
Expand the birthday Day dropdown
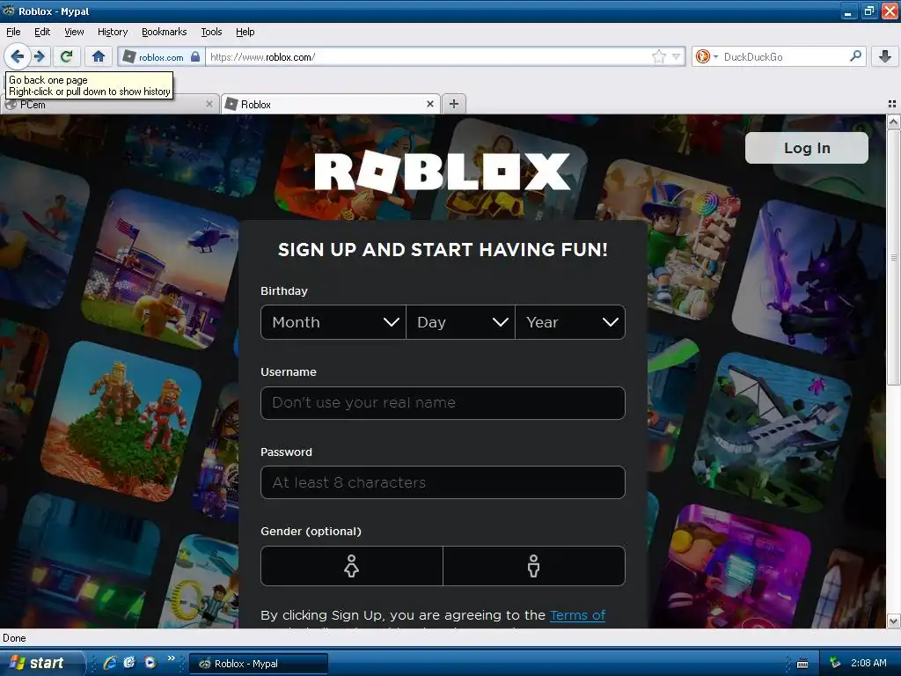460,322
